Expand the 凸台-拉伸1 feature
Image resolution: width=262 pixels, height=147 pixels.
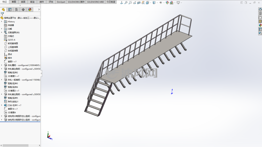pos(2,105)
